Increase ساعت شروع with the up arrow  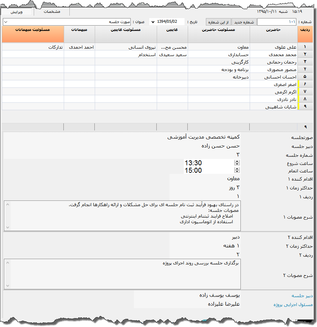tap(237, 161)
